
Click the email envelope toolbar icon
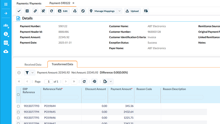146,11
